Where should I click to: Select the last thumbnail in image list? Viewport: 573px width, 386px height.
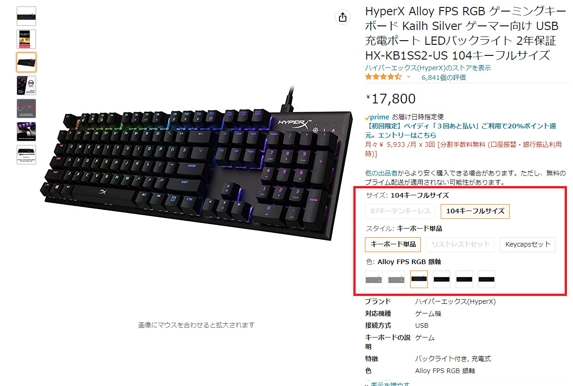(26, 155)
